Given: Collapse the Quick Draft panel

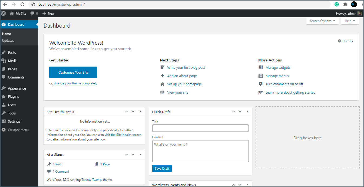Looking at the screenshot, I should (247, 111).
